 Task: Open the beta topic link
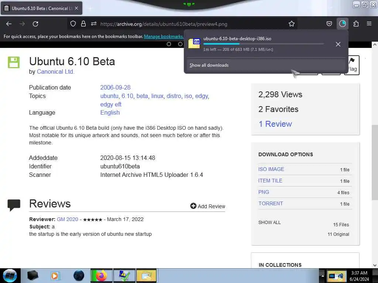pos(142,96)
